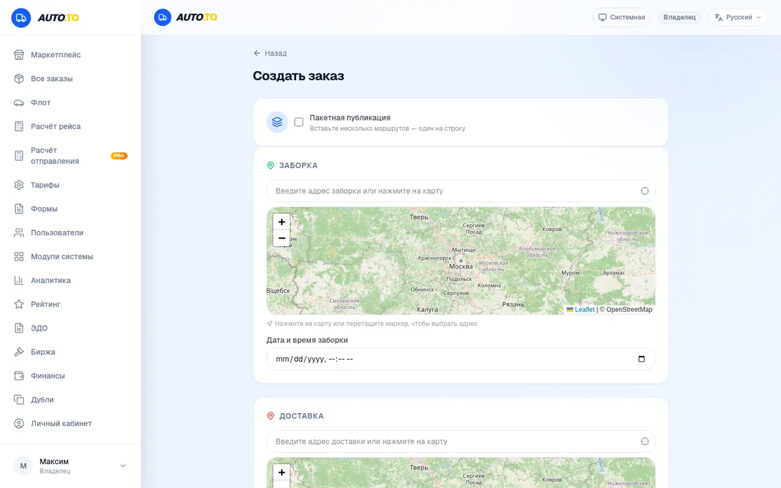Viewport: 781px width, 488px height.
Task: Click the Тарифы gear icon
Action: pyautogui.click(x=19, y=185)
